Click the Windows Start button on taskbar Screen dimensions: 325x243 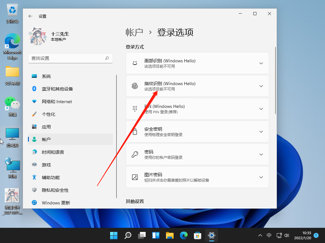click(114, 235)
